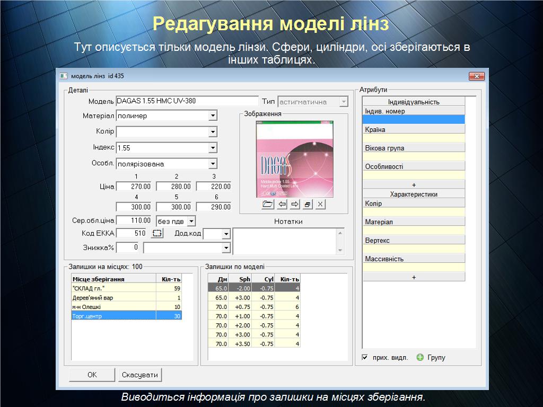Open image file with folder icon
This screenshot has width=543, height=407.
click(x=268, y=204)
